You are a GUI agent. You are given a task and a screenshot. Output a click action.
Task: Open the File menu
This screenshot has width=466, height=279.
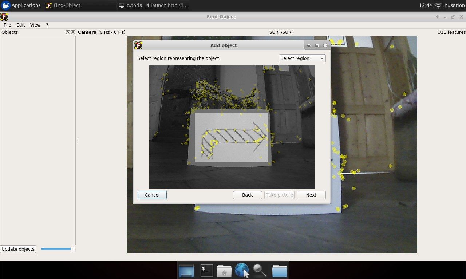click(7, 25)
